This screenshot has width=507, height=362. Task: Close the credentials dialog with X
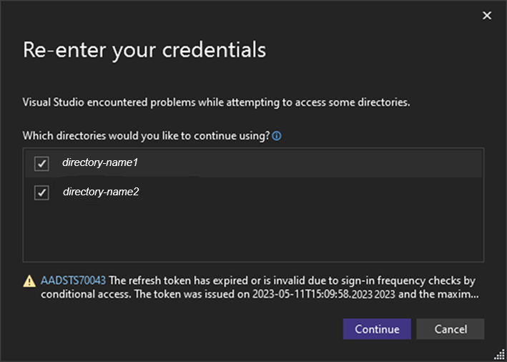(487, 15)
